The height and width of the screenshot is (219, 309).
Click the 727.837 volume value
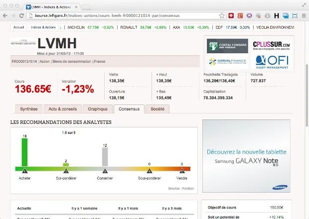(x=258, y=81)
